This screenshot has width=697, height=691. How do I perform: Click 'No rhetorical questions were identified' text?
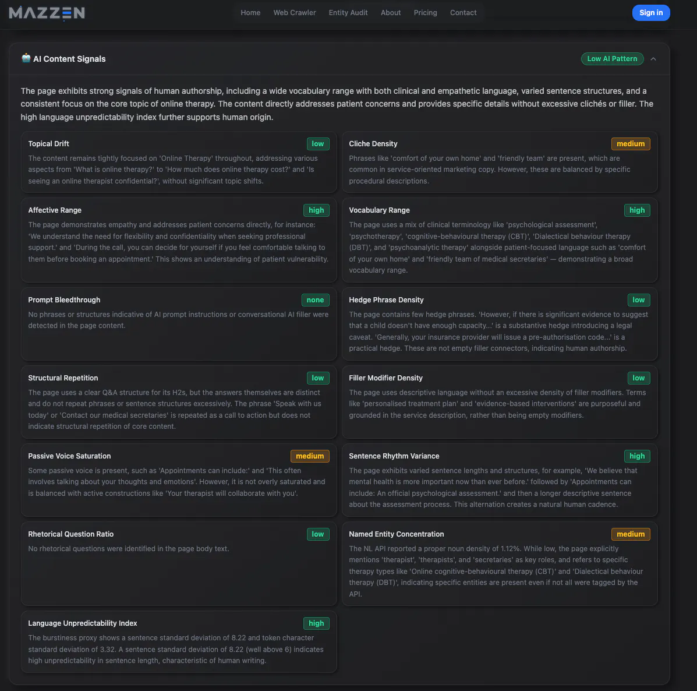point(129,548)
